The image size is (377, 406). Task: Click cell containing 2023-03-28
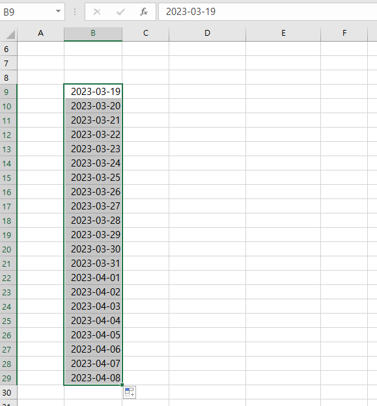tap(93, 221)
